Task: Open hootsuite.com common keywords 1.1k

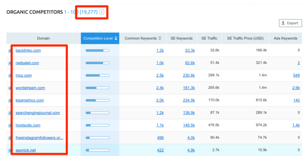Action: pyautogui.click(x=160, y=125)
